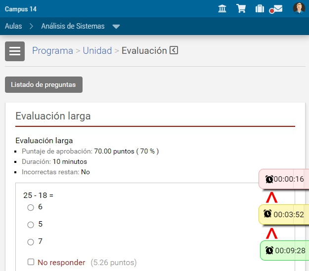Click the alarm clock icon in red timer
The height and width of the screenshot is (271, 309).
[269, 179]
